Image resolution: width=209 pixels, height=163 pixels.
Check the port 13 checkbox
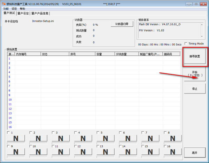click(x=98, y=146)
